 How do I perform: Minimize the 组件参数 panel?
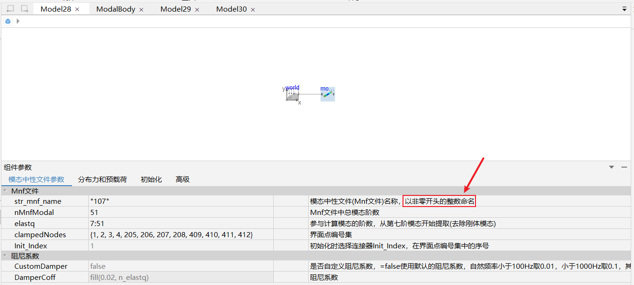point(624,167)
